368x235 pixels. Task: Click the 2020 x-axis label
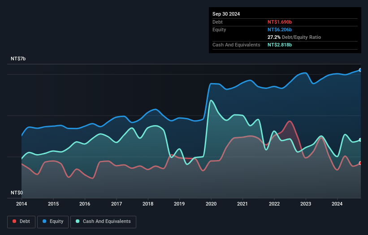(x=211, y=204)
